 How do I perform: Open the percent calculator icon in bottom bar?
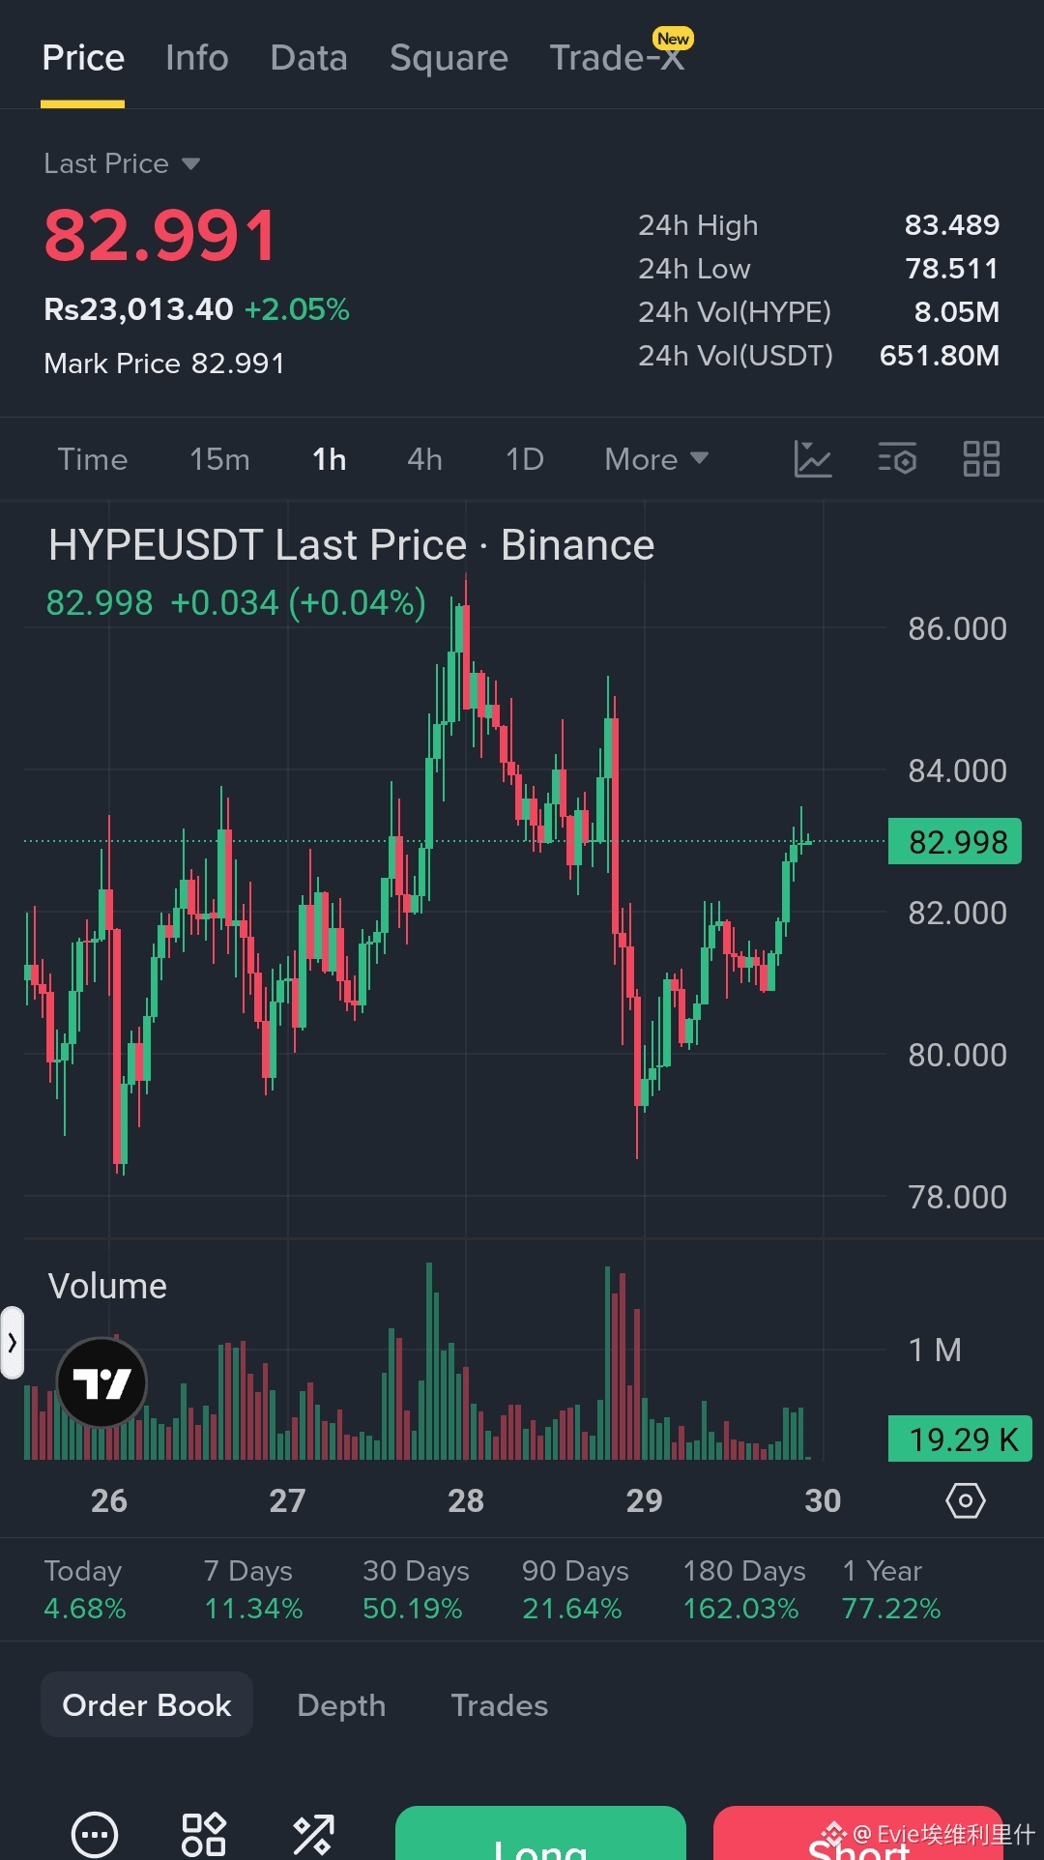pos(313,1834)
